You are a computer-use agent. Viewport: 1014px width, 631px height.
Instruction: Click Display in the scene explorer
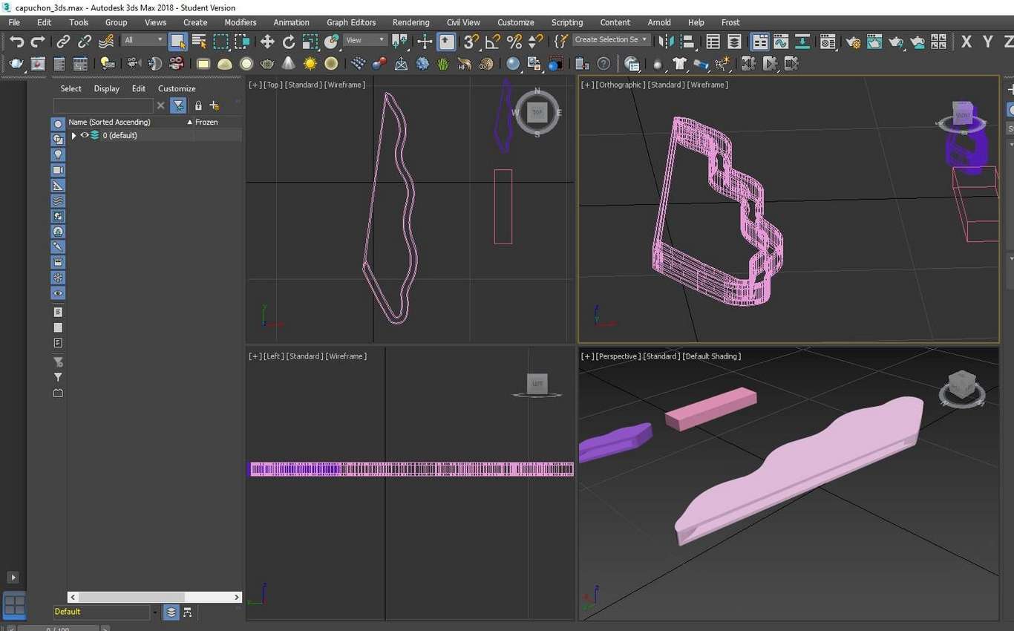coord(106,88)
